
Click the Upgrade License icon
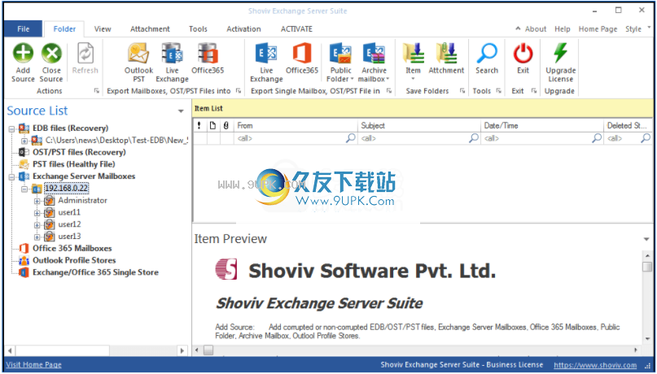tap(560, 53)
